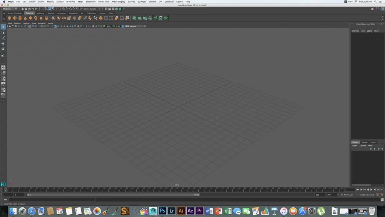This screenshot has width=385, height=217.
Task: Open the Modeling menu set dropdown
Action: [x=10, y=9]
